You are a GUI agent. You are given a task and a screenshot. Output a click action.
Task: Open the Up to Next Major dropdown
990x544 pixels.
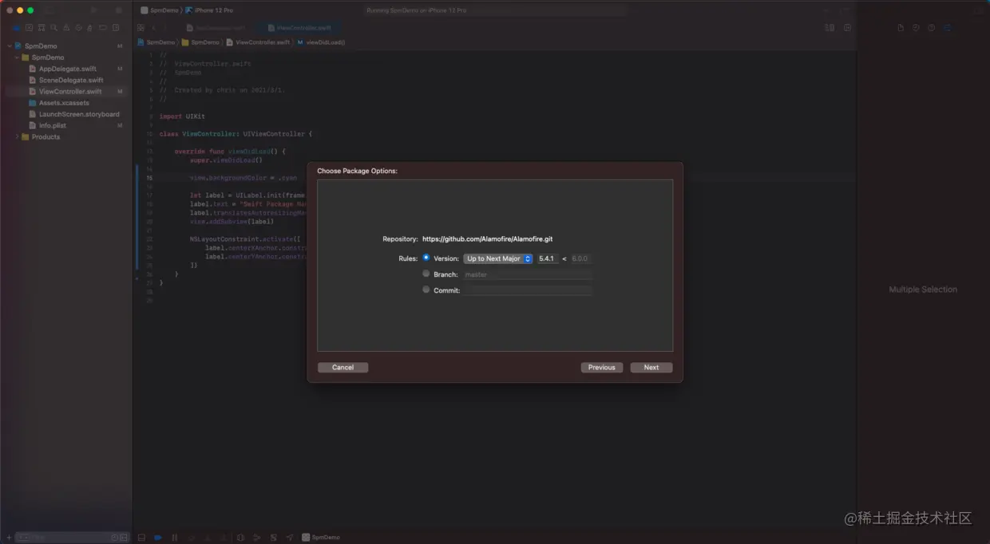coord(498,258)
